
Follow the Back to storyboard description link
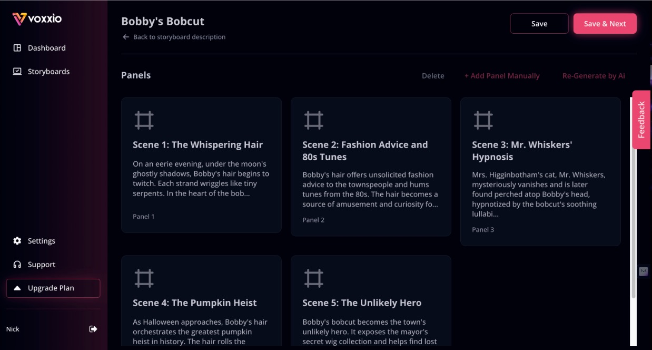tap(179, 36)
